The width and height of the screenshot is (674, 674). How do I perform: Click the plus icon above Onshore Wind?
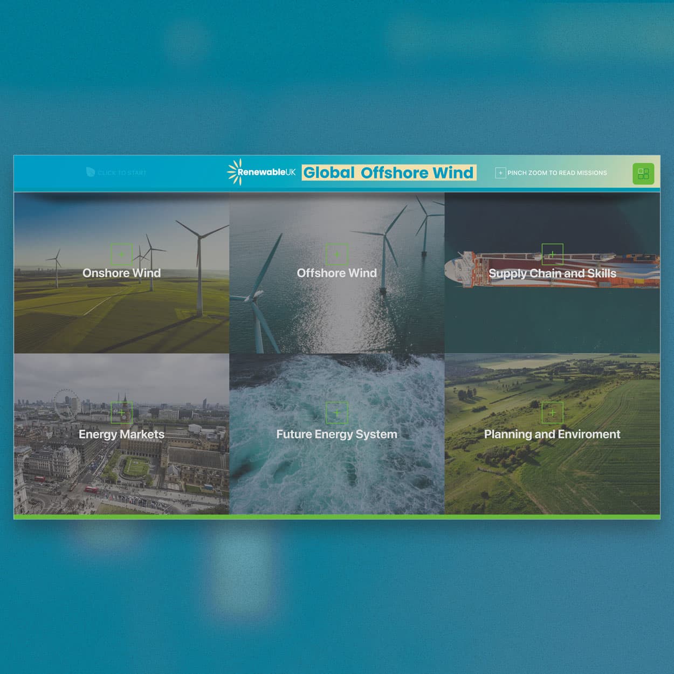point(121,254)
